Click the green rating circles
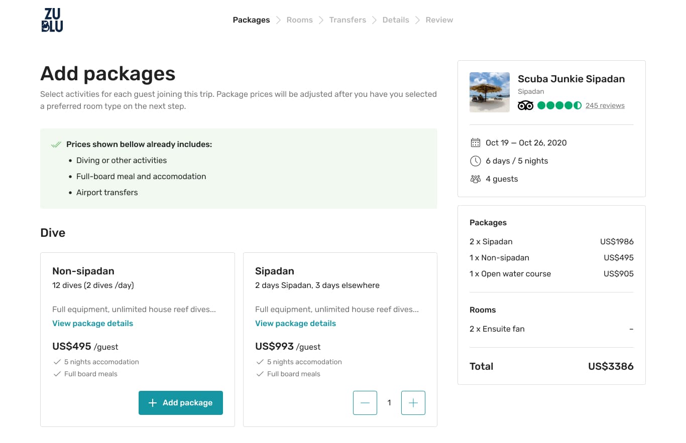The height and width of the screenshot is (443, 686). point(559,105)
